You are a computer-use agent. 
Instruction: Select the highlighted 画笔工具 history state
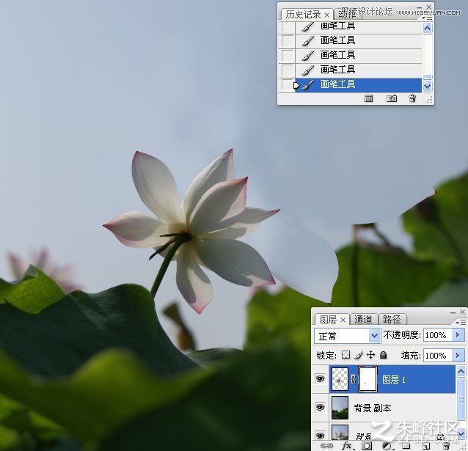click(x=358, y=85)
